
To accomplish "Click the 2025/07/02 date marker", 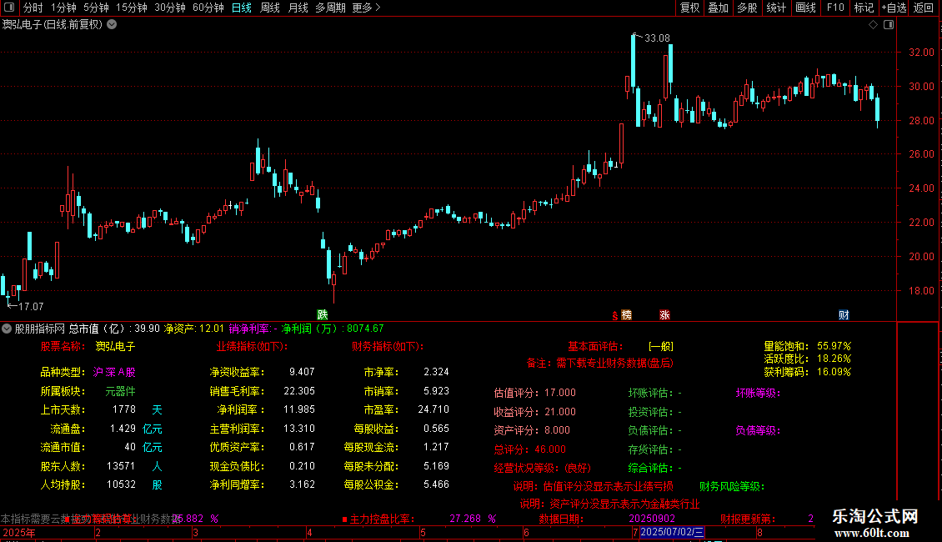I will point(672,532).
